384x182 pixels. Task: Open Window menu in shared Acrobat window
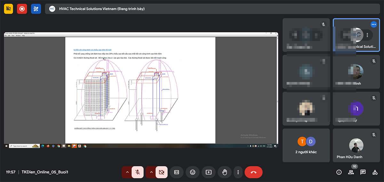click(x=18, y=36)
